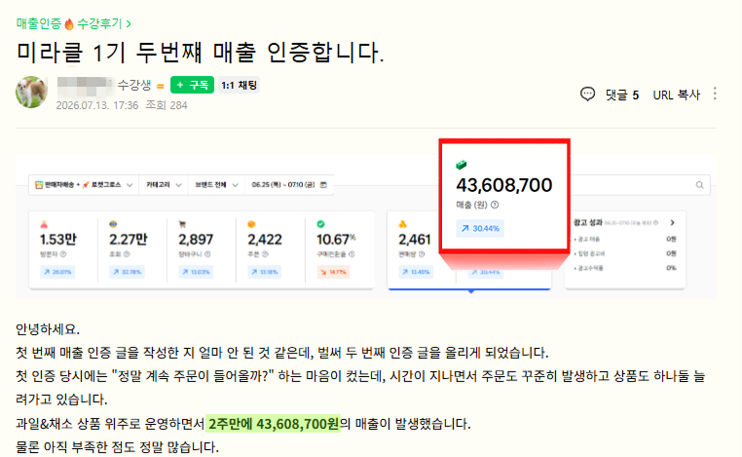This screenshot has height=457, width=742.
Task: Open the 매출인증 수강후기 board link
Action: click(73, 23)
